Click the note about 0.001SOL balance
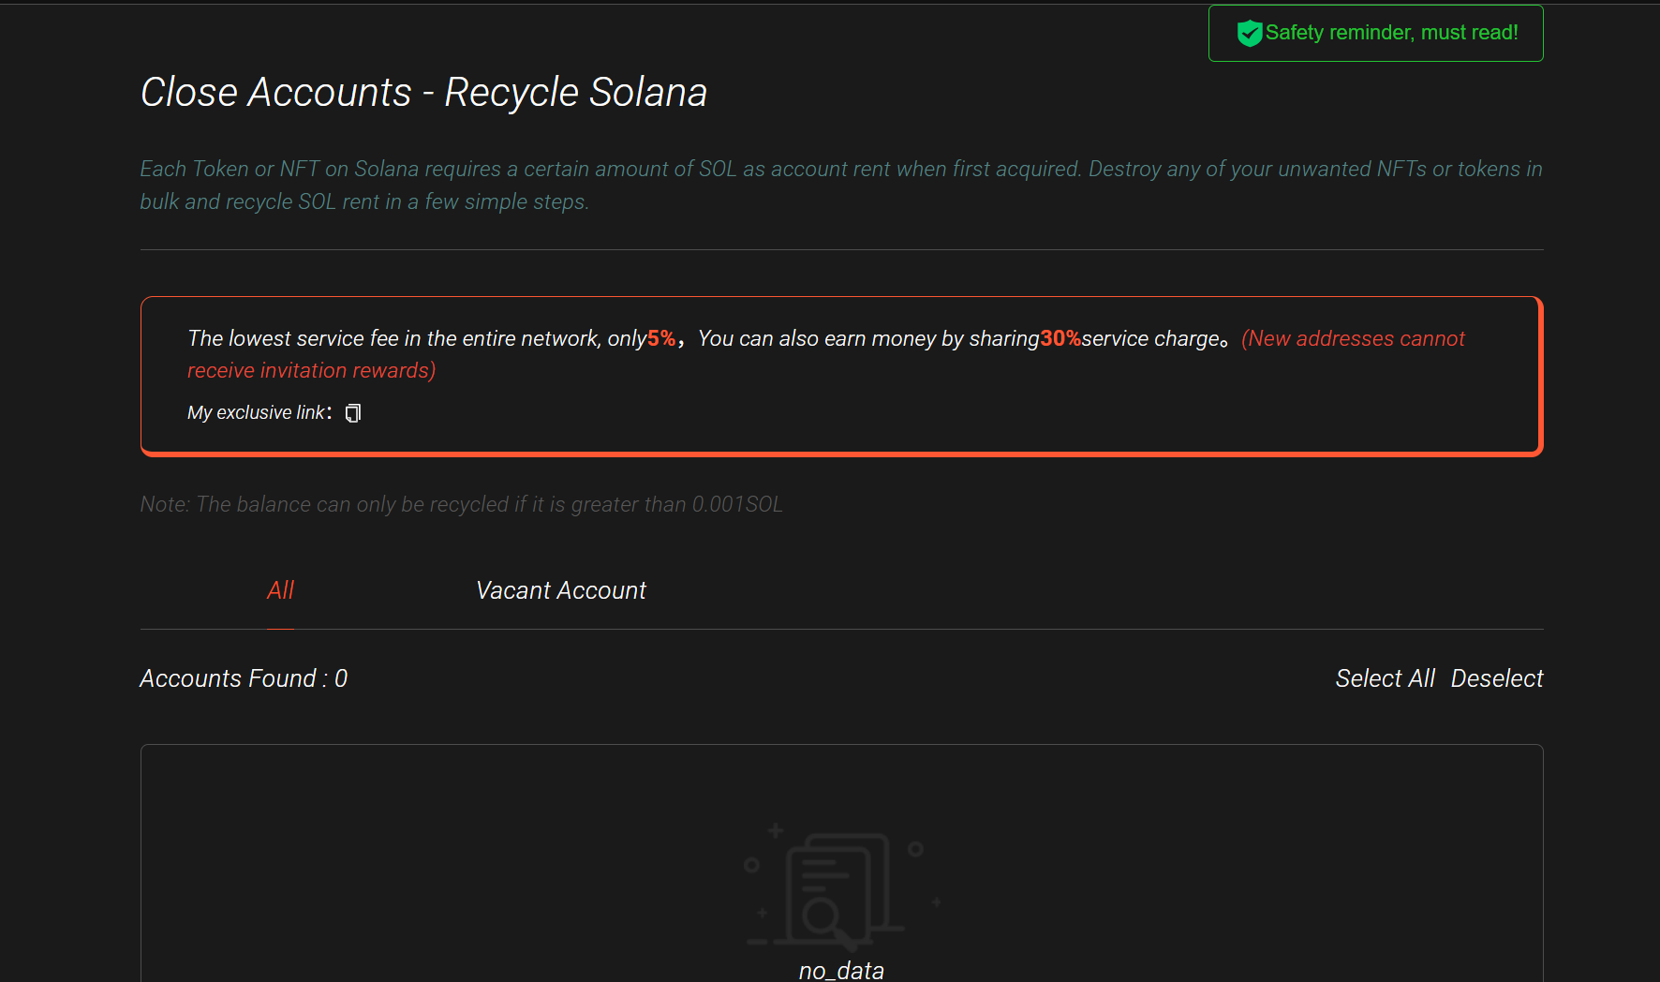This screenshot has width=1660, height=982. pos(461,504)
